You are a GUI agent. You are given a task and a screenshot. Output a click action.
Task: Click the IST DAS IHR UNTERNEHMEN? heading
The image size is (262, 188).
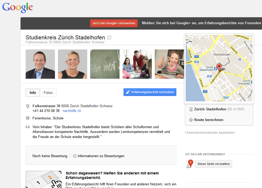coord(205,154)
